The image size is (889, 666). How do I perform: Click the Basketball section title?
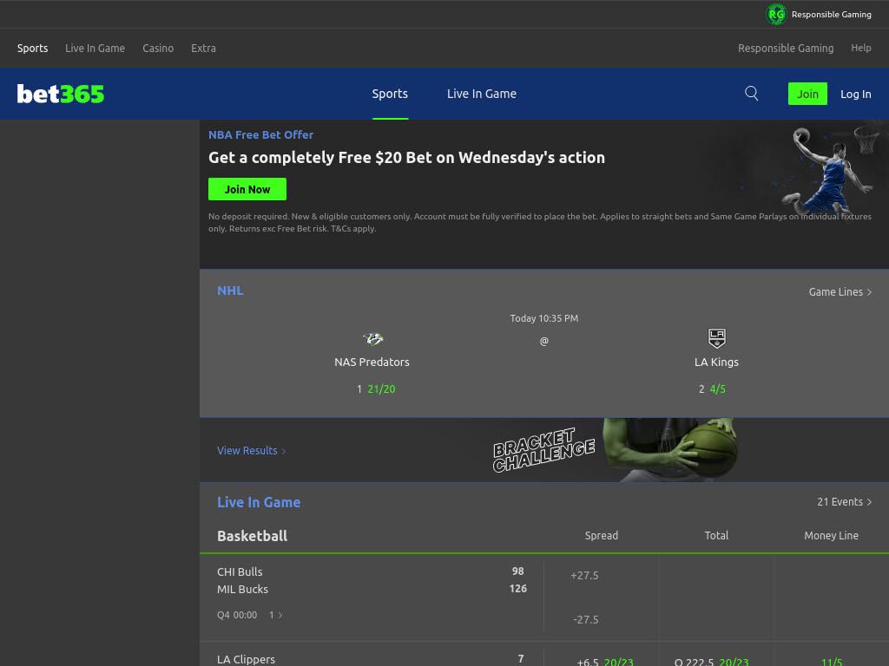click(253, 536)
